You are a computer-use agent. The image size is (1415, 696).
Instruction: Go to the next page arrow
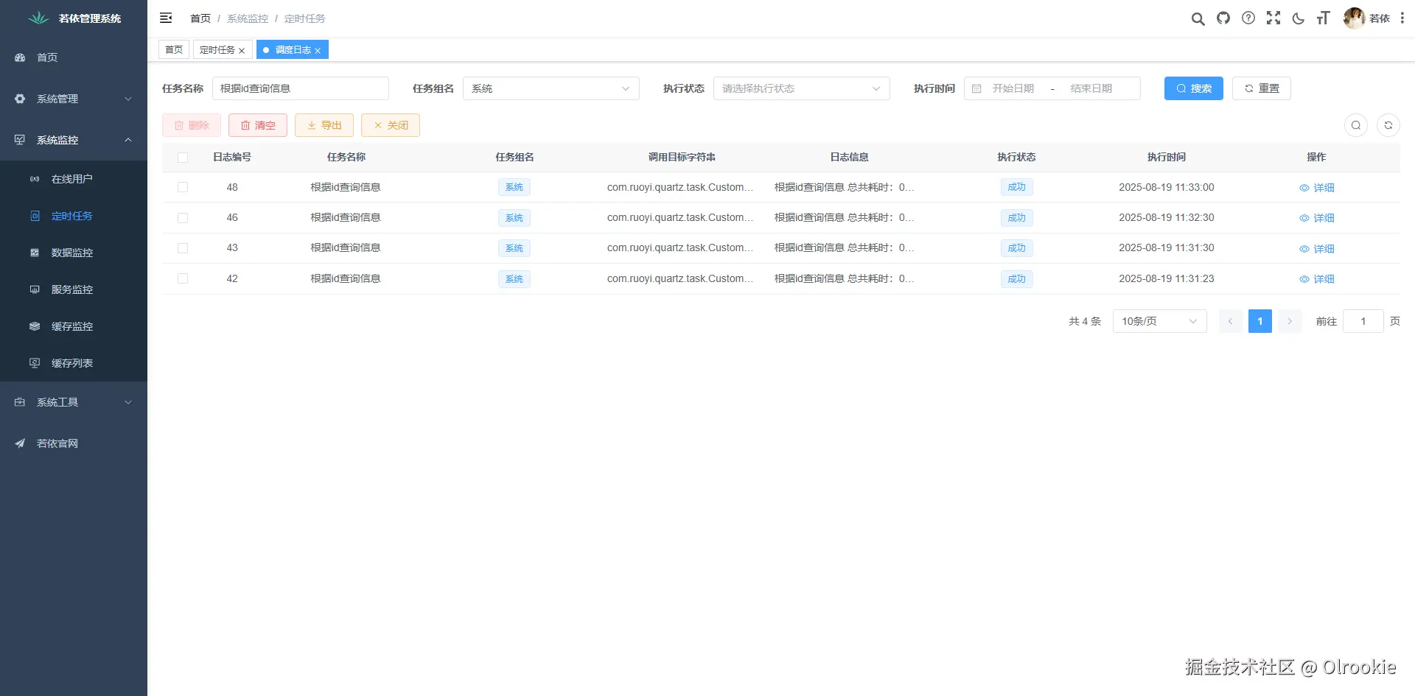pyautogui.click(x=1290, y=321)
